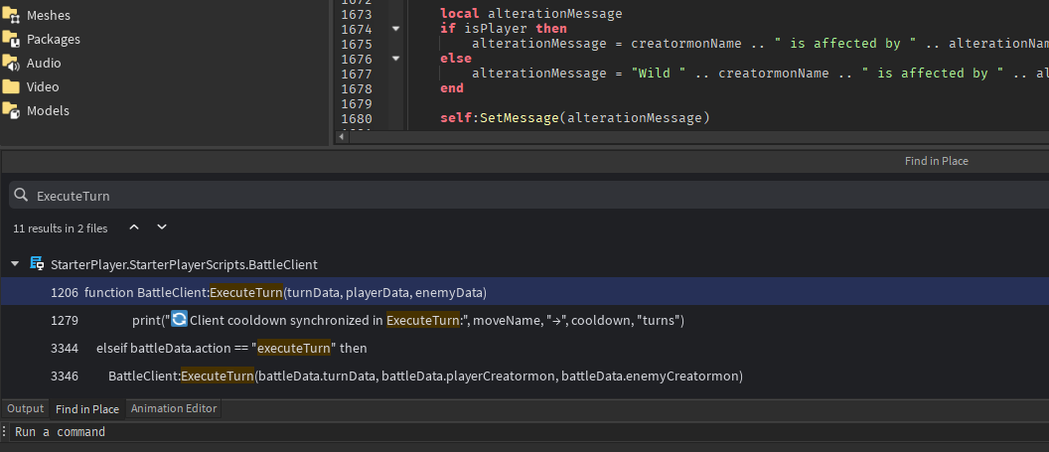Click the '11 results in 2 files' text

click(61, 228)
